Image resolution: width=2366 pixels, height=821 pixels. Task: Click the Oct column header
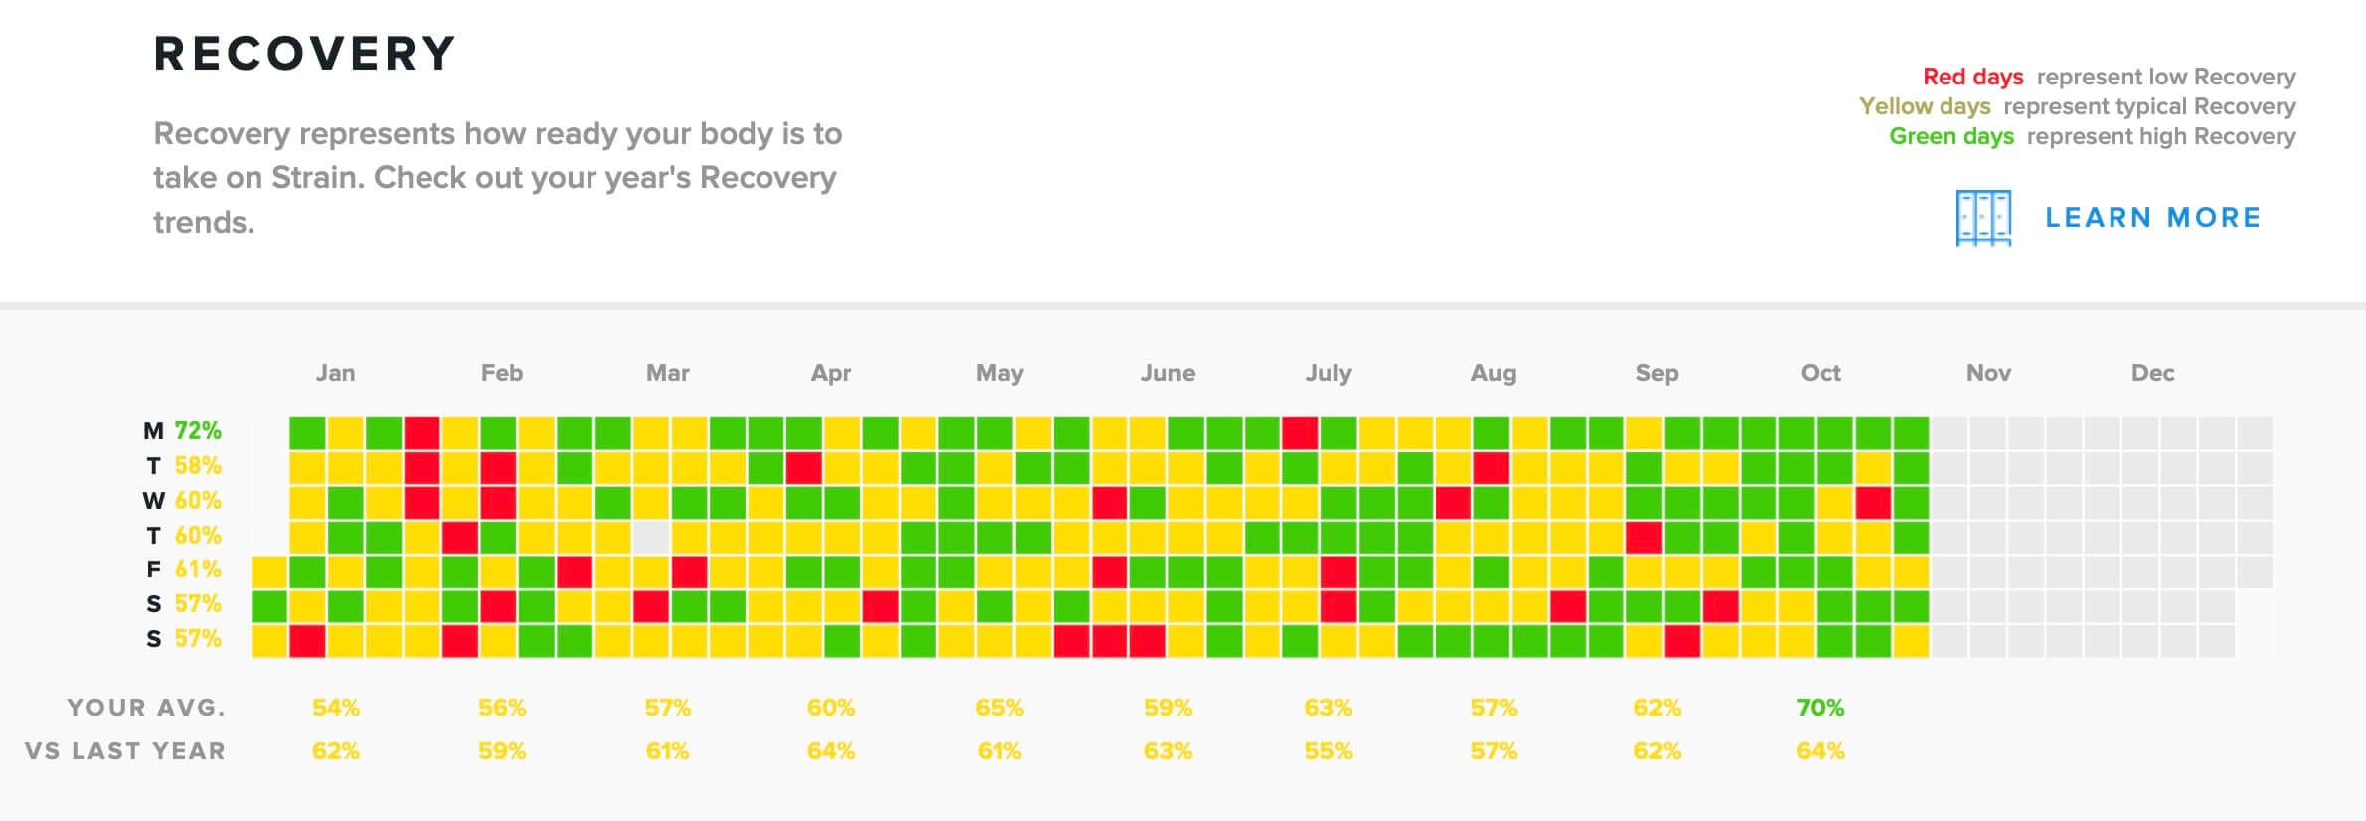(1823, 373)
